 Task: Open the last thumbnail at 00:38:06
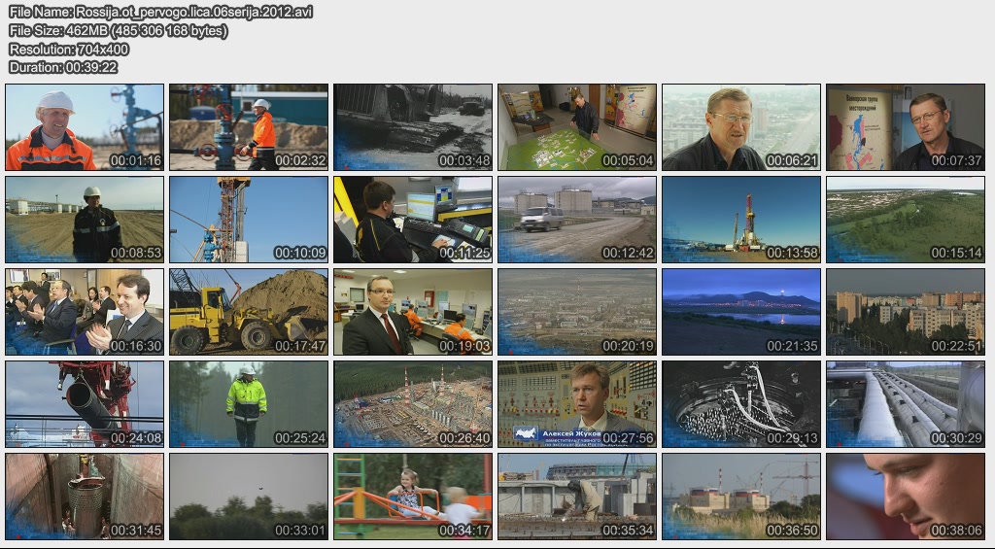pyautogui.click(x=906, y=497)
